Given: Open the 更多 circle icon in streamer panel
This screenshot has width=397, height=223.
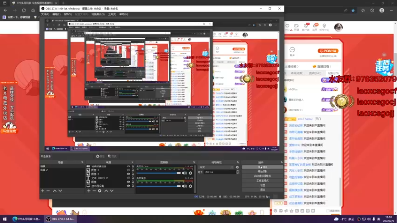Looking at the screenshot, I should [x=292, y=50].
